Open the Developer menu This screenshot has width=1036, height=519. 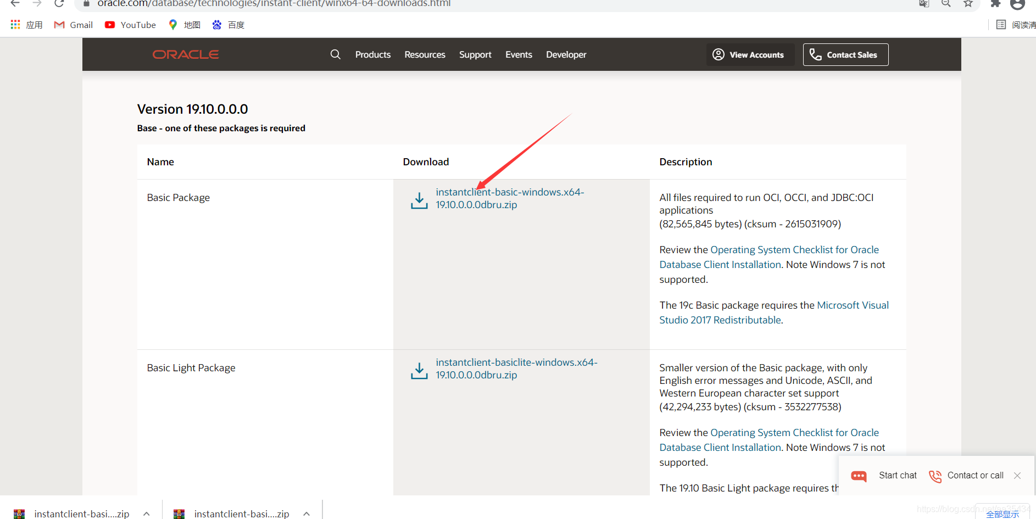point(566,54)
